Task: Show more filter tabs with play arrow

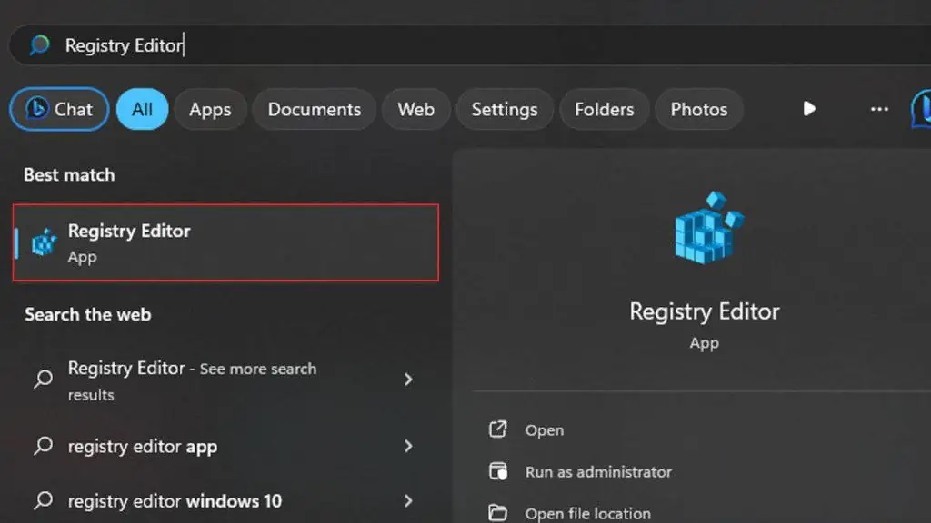Action: pos(808,109)
